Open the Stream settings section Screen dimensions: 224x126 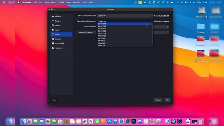[x=62, y=21]
